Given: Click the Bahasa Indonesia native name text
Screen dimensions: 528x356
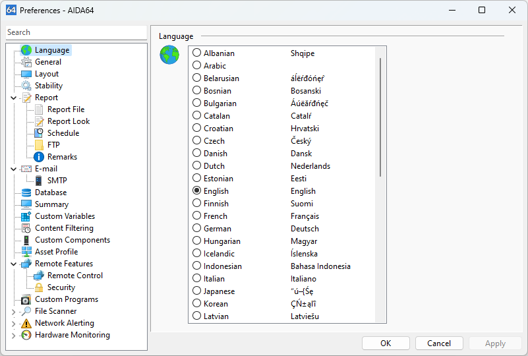Looking at the screenshot, I should [x=320, y=266].
